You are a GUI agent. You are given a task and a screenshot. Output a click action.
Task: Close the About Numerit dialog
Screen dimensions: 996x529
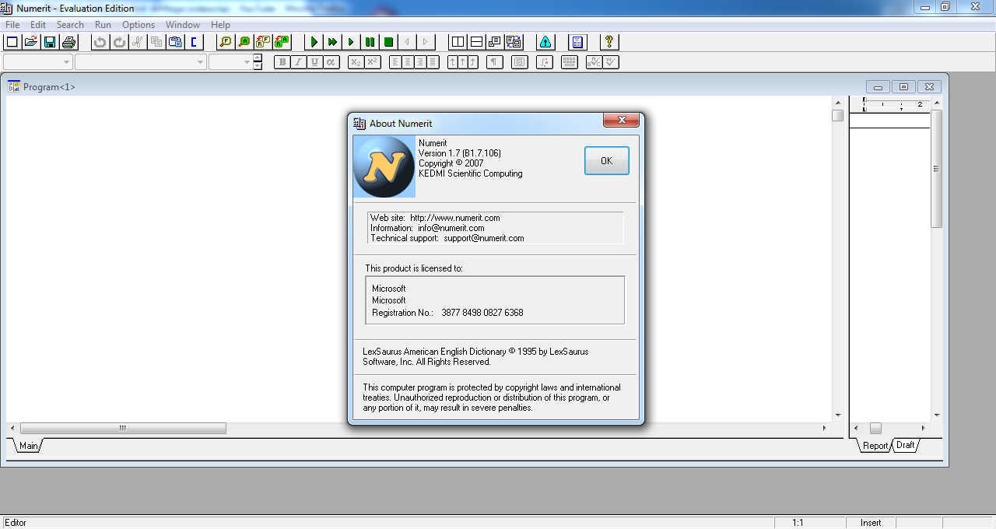point(621,121)
